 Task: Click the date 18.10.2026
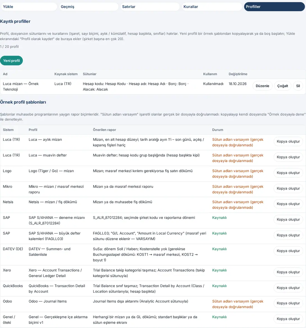point(238,84)
